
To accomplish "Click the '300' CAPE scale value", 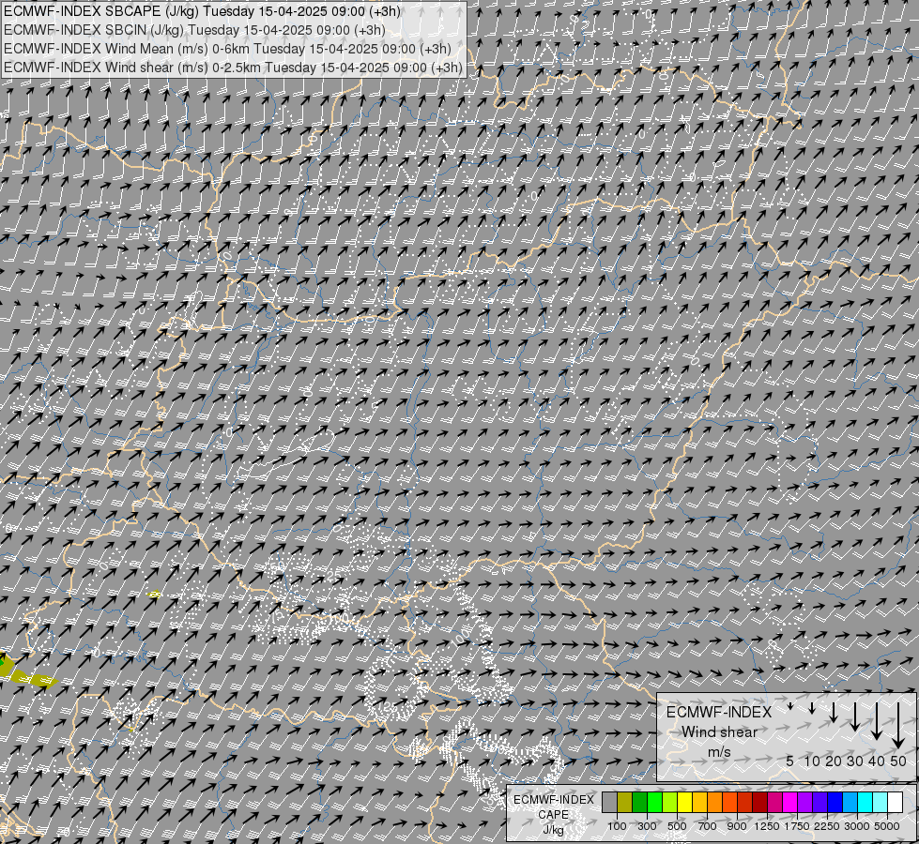I will coord(647,826).
